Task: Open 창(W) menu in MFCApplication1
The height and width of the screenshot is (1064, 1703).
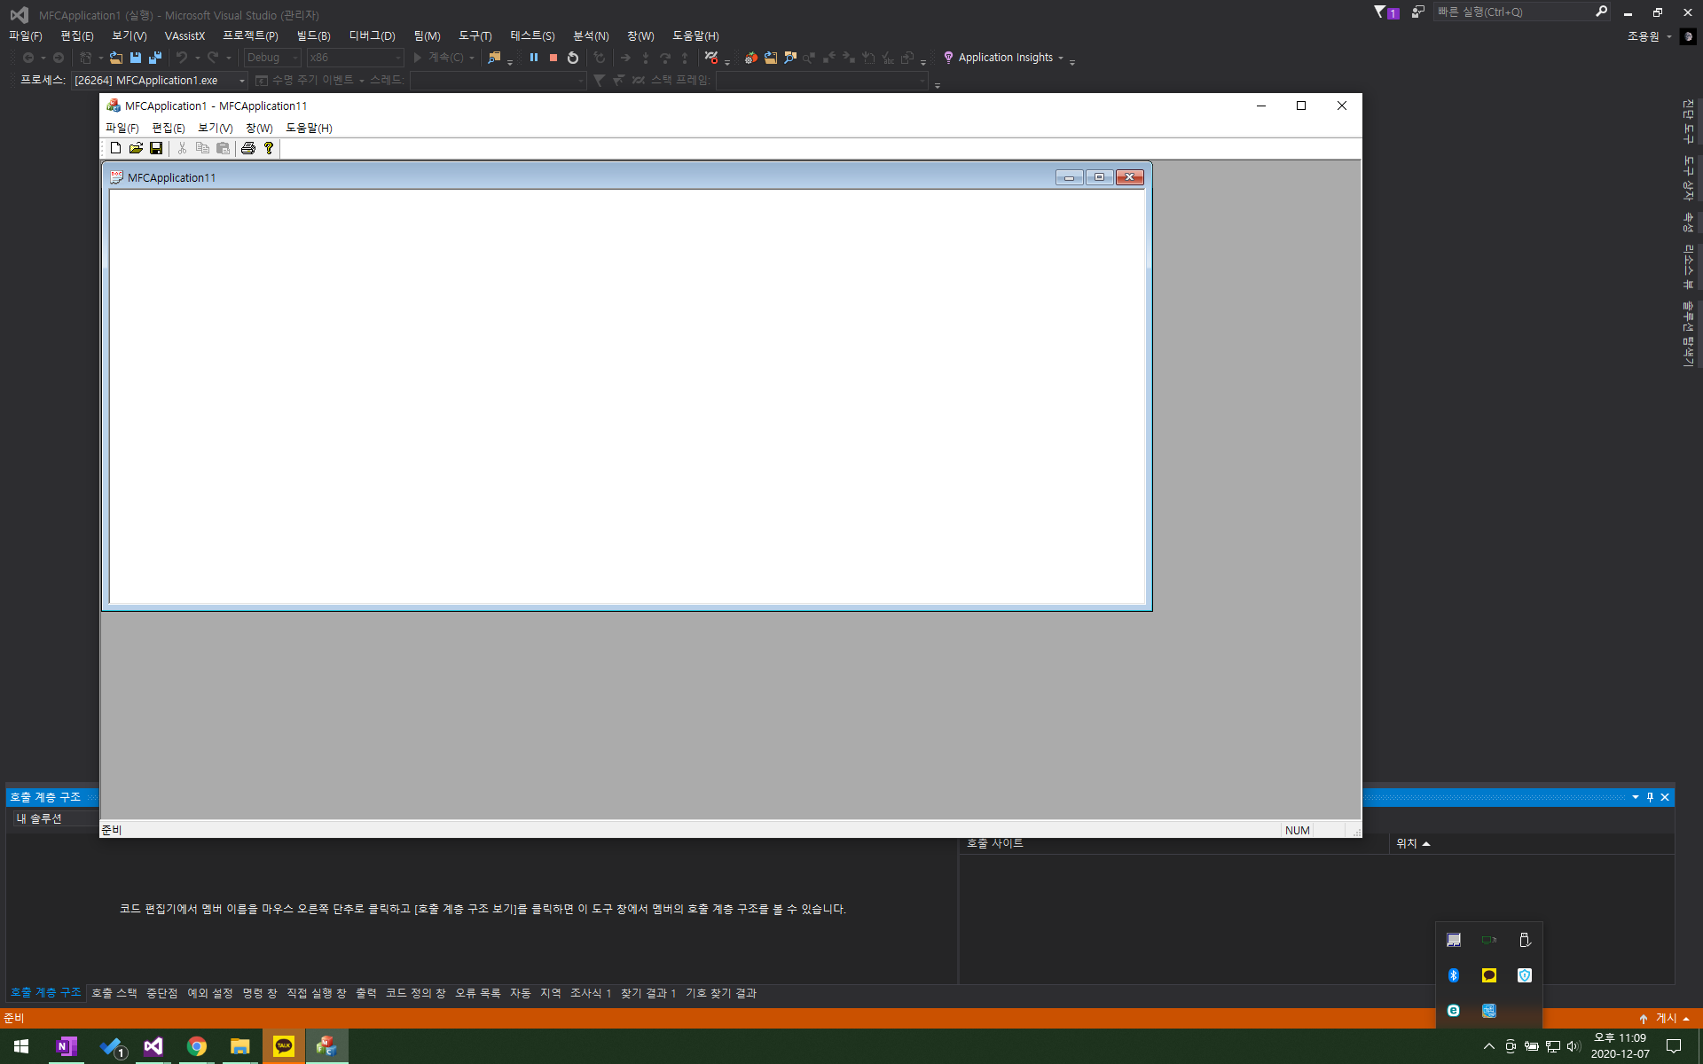Action: pos(259,128)
